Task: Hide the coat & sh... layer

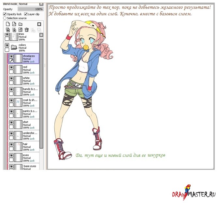Action: coord(11,100)
